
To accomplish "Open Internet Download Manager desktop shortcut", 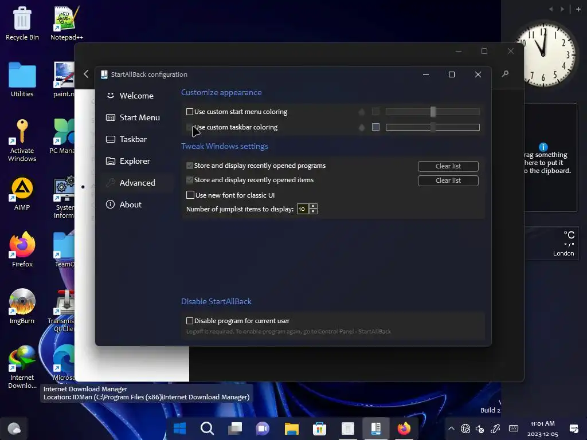I will (22, 367).
